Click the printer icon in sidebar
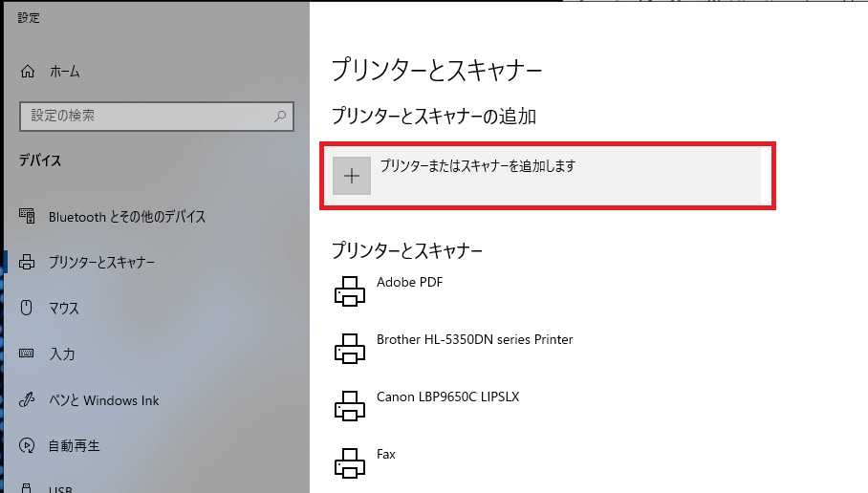Image resolution: width=868 pixels, height=493 pixels. click(x=27, y=262)
